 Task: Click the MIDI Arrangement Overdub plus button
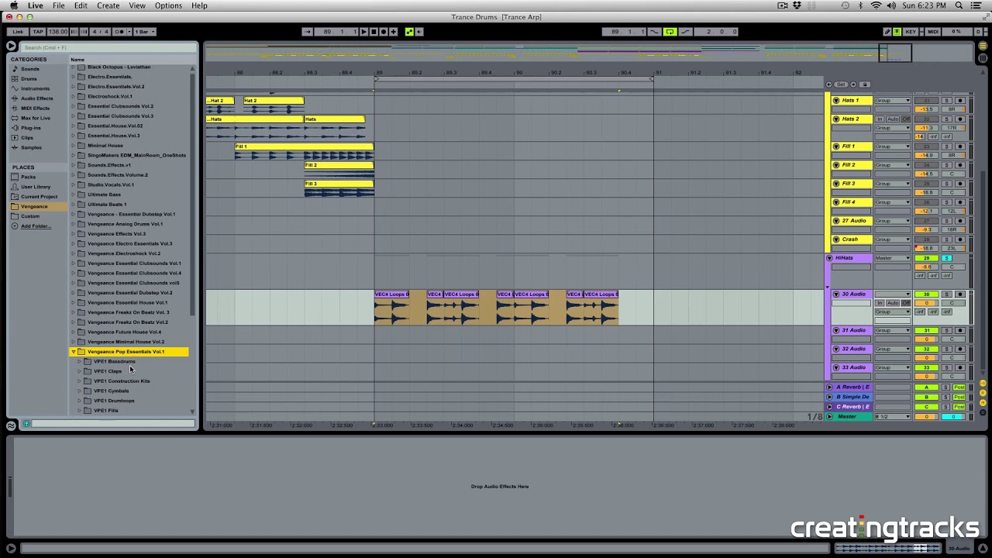click(x=394, y=32)
